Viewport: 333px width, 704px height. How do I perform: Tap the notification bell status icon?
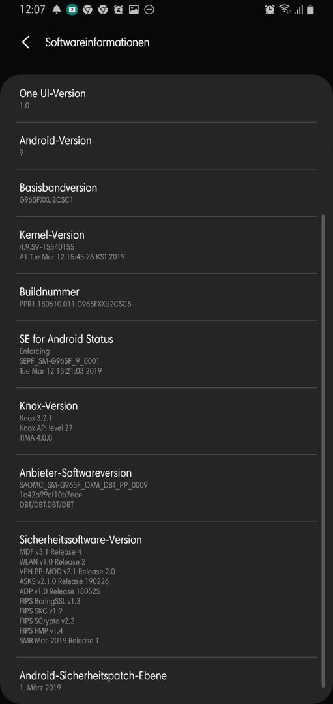[x=57, y=9]
